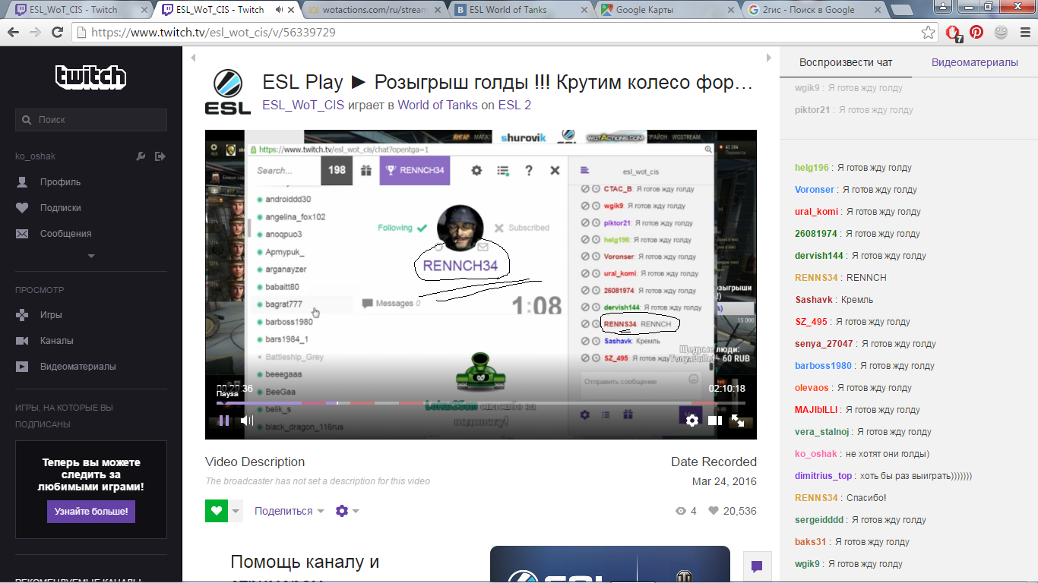Click the green follow heart button
The height and width of the screenshot is (583, 1038).
[217, 511]
